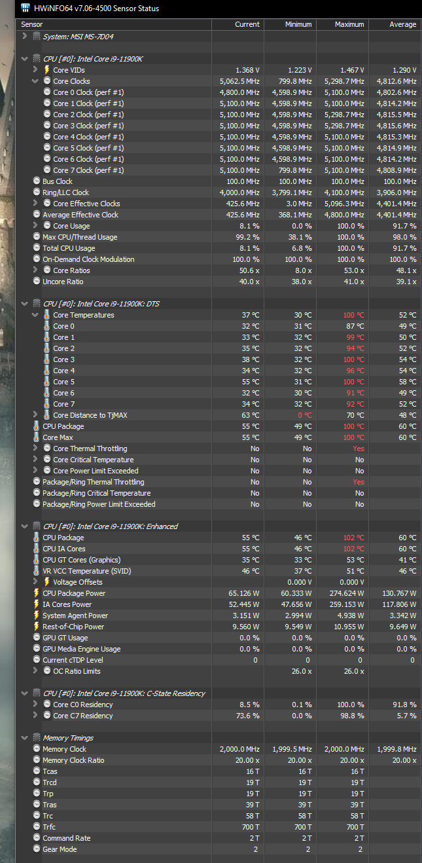Expand the Core C0 Residency row
This screenshot has height=863, width=422.
pyautogui.click(x=35, y=705)
